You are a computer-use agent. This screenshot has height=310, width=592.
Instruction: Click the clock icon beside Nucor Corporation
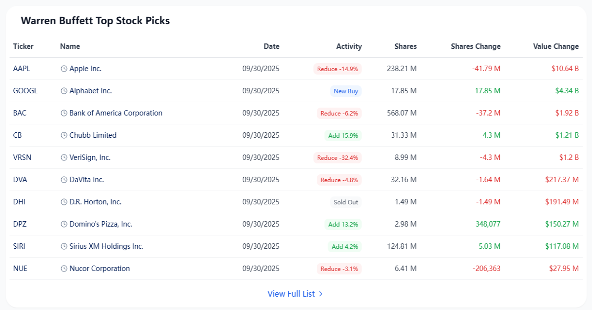[x=64, y=269]
